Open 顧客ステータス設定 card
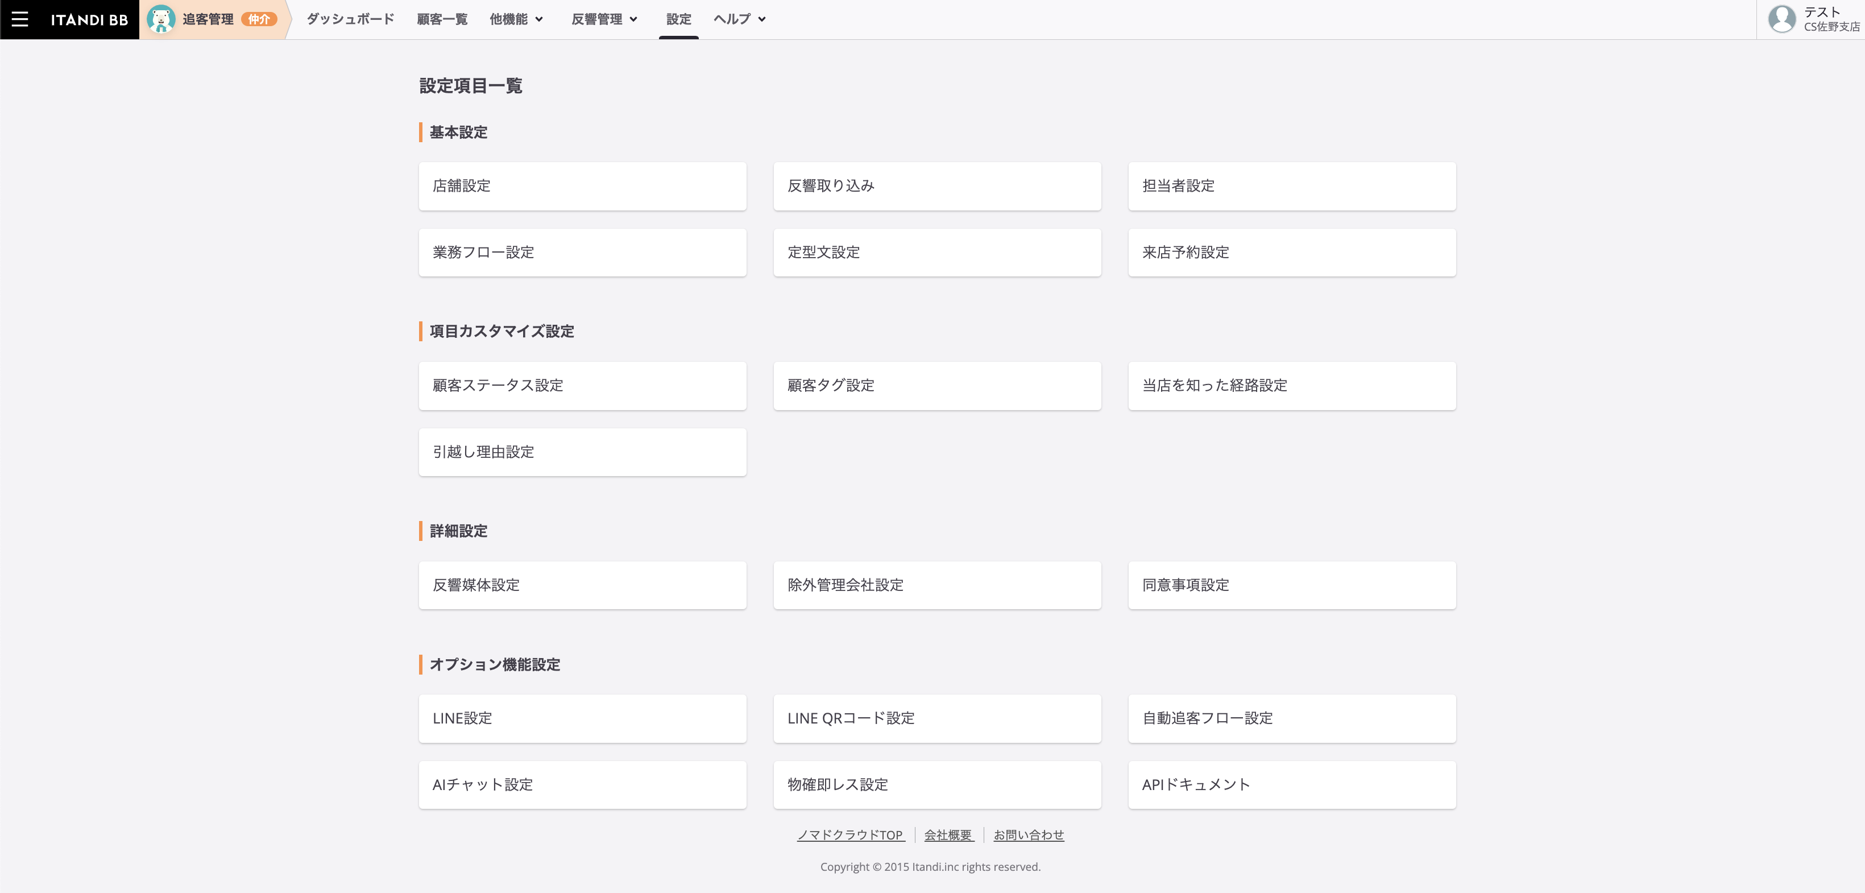The image size is (1865, 893). tap(582, 386)
